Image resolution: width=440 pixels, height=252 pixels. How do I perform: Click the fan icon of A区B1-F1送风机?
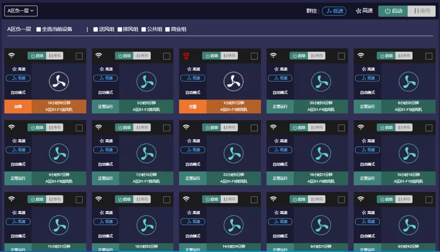click(x=59, y=81)
